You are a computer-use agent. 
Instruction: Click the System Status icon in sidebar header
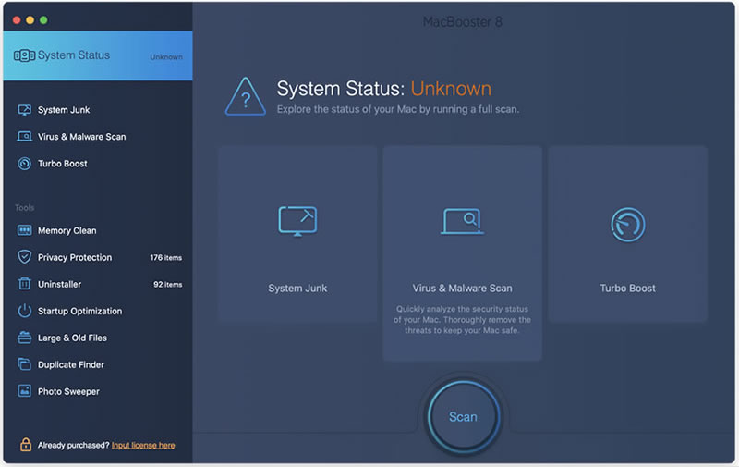pos(24,55)
